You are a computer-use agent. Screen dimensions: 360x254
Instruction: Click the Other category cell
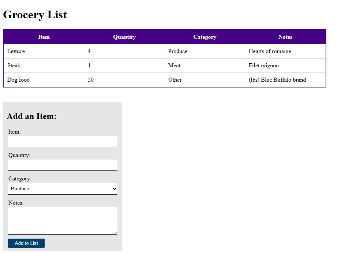[205, 80]
